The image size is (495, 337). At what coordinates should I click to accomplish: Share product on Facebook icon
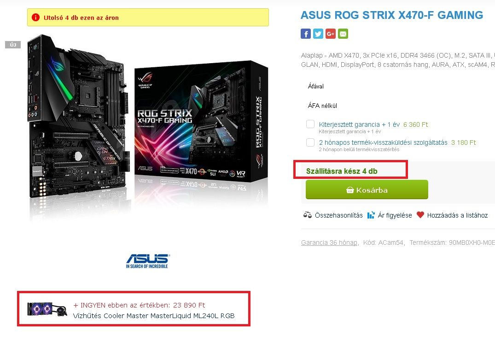(x=306, y=34)
